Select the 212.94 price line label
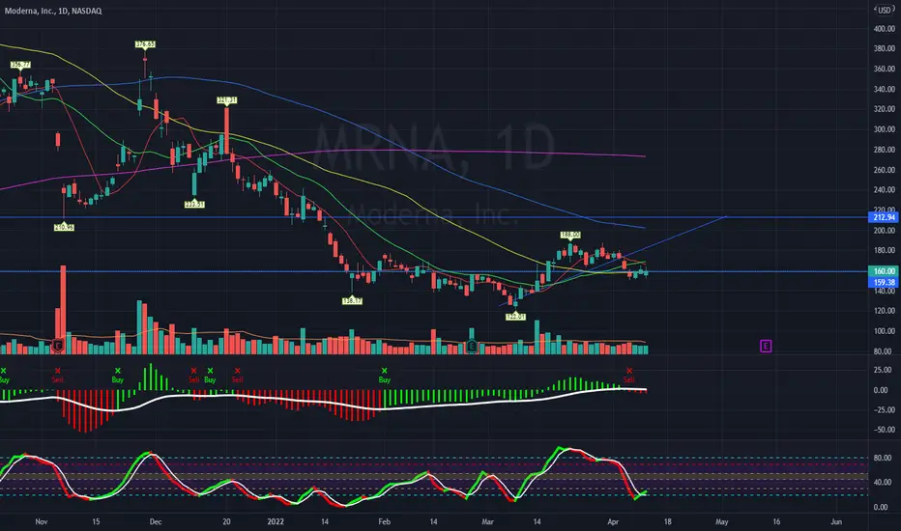 [884, 217]
